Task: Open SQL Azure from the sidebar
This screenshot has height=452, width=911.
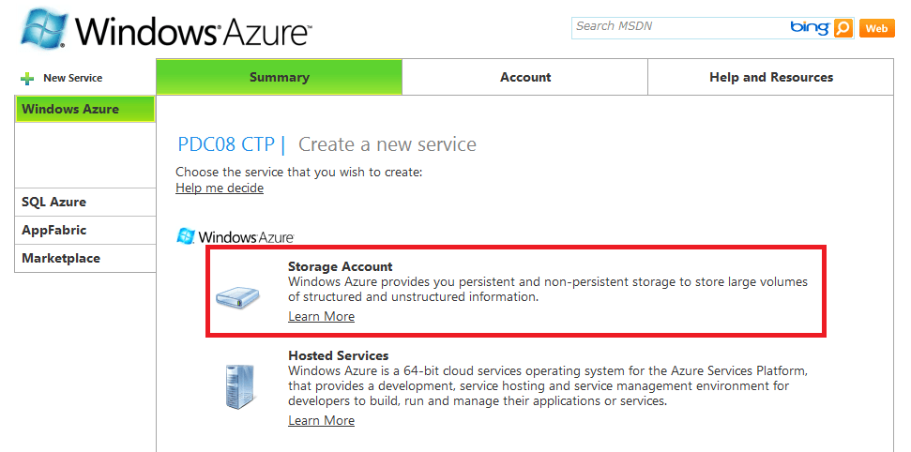Action: point(84,203)
